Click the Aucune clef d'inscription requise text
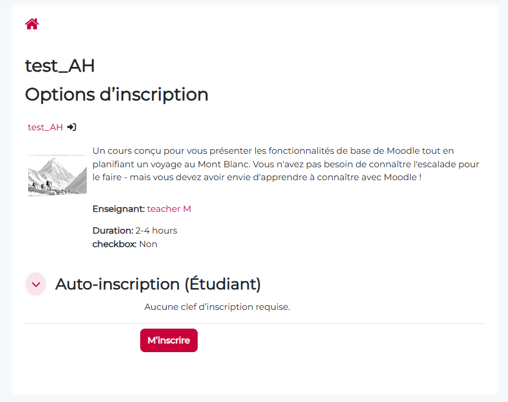 pos(217,307)
